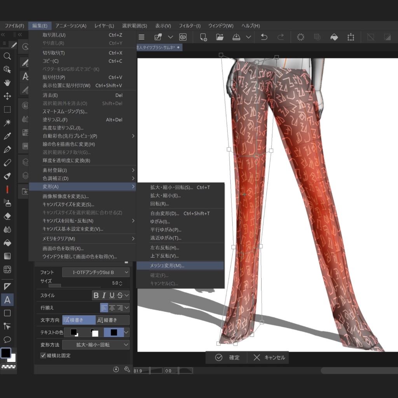Switch text direction to 縦書き
398x398 pixels.
pos(112,320)
